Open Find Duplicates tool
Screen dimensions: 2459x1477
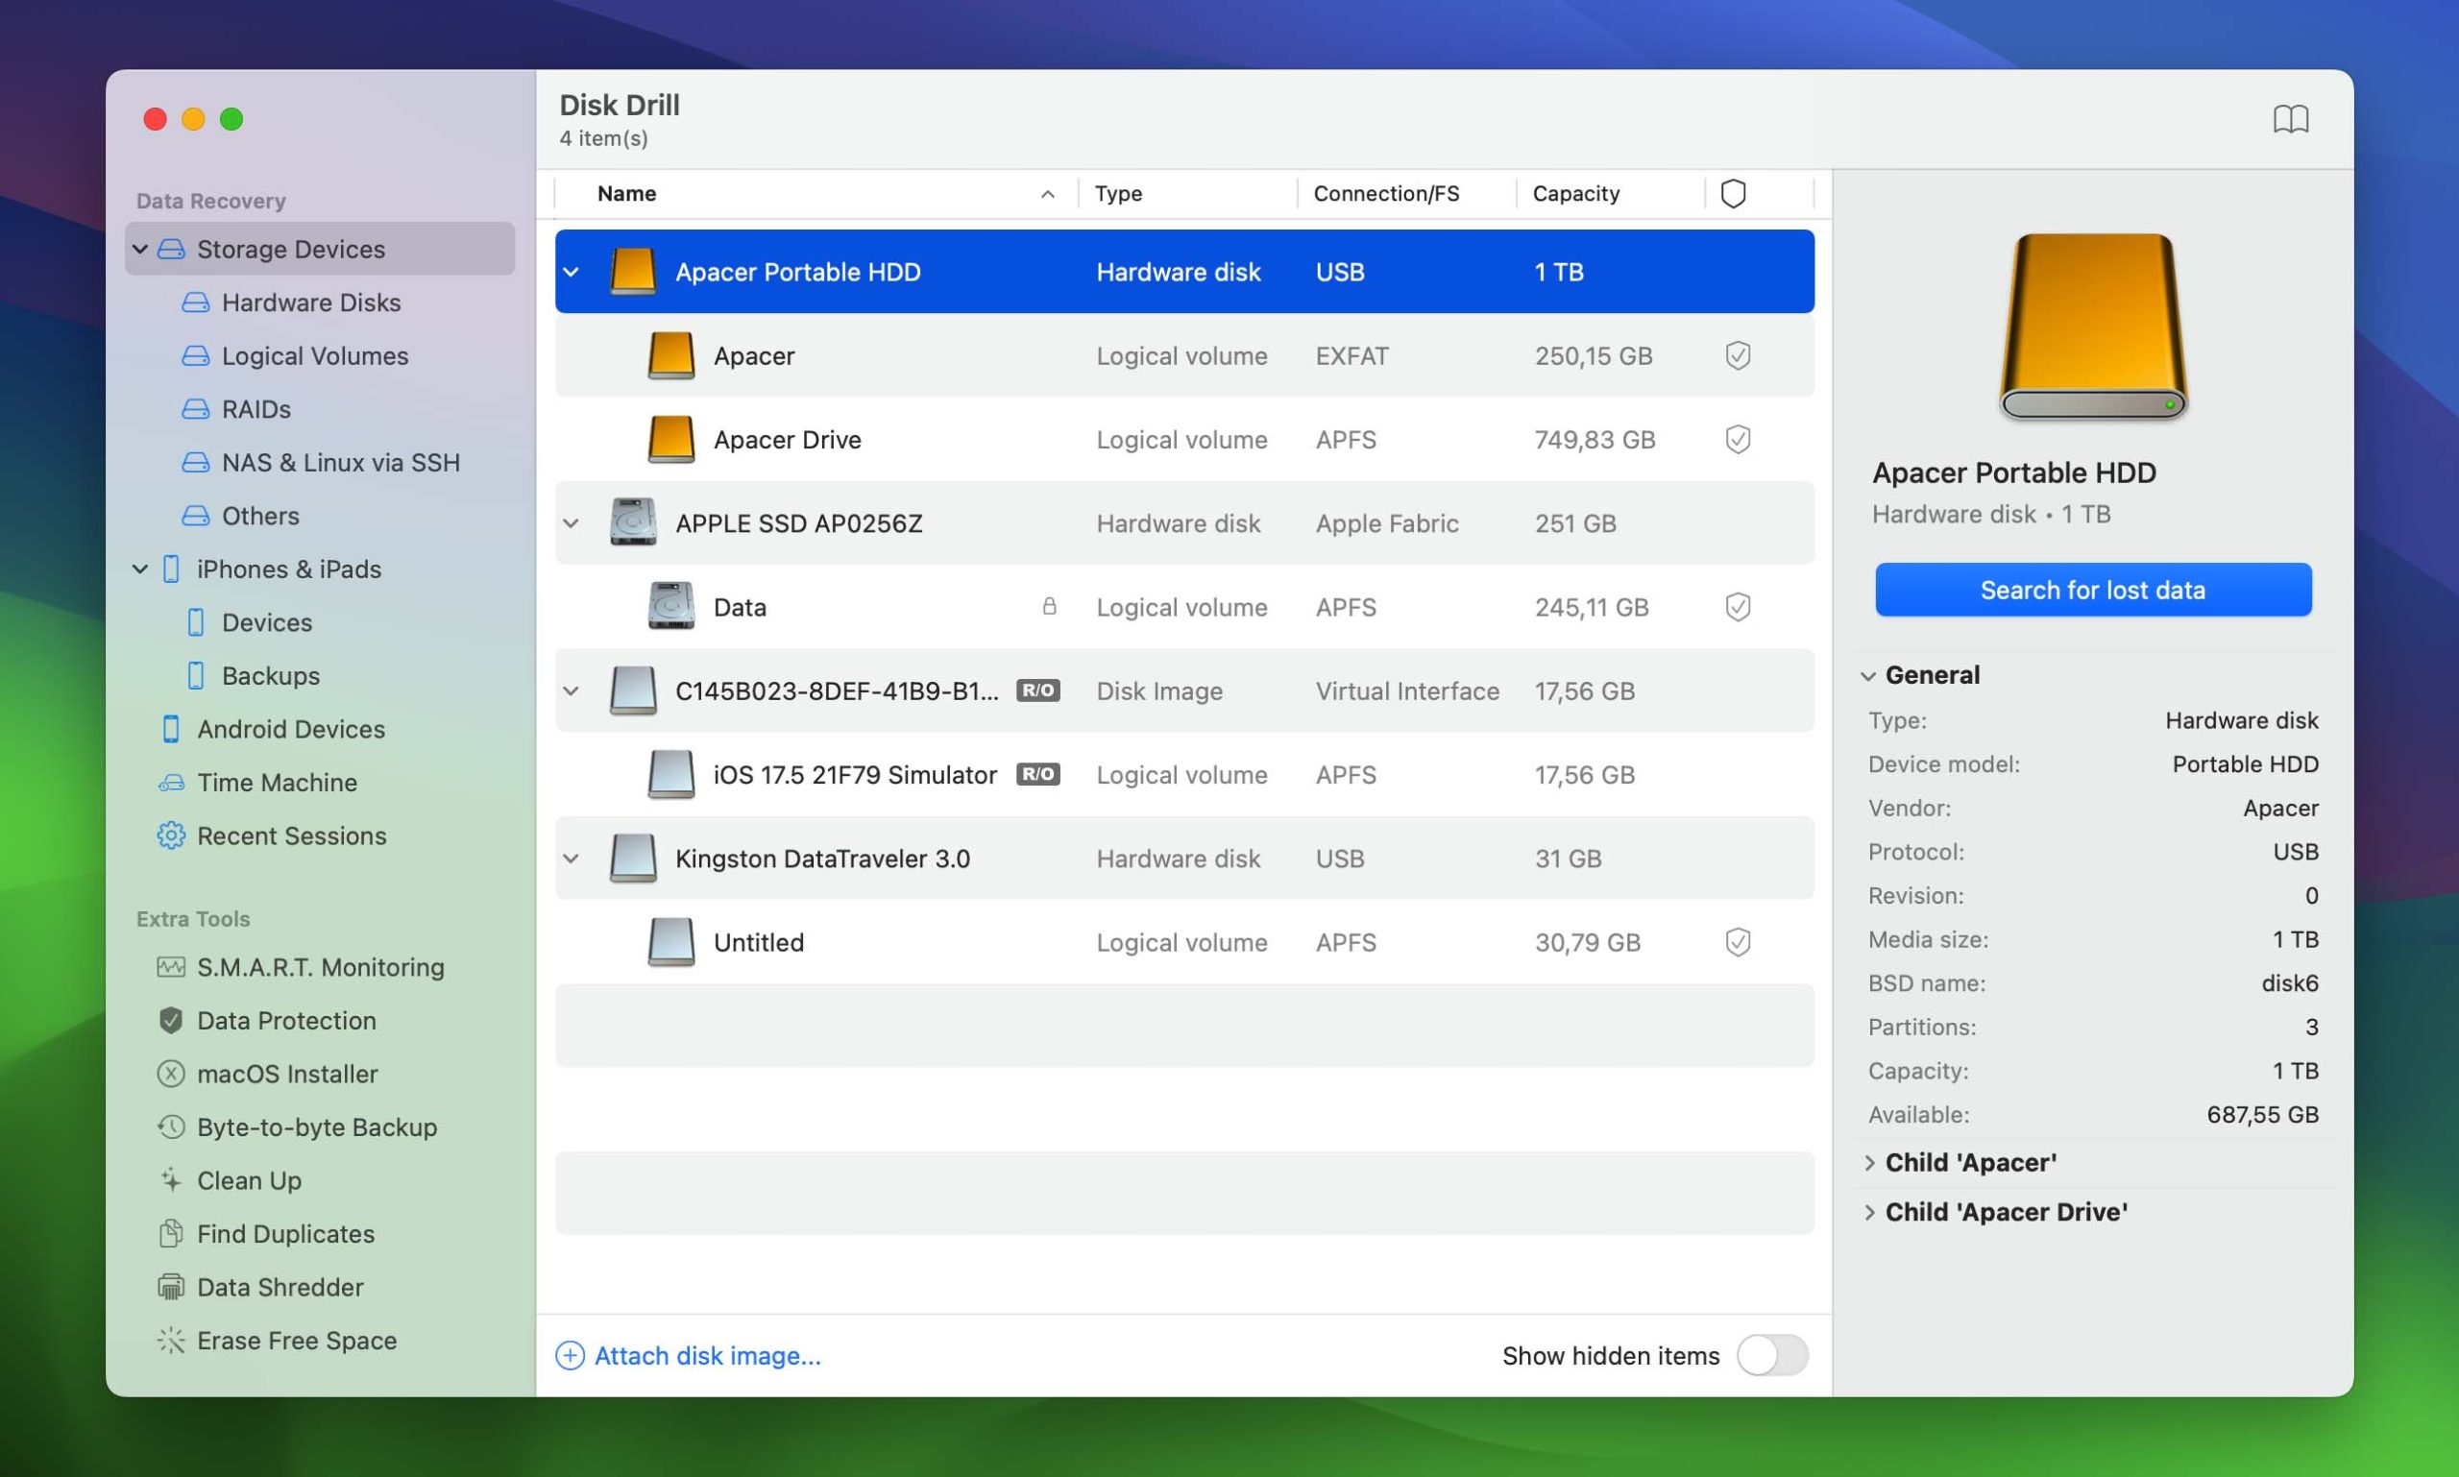pos(285,1234)
